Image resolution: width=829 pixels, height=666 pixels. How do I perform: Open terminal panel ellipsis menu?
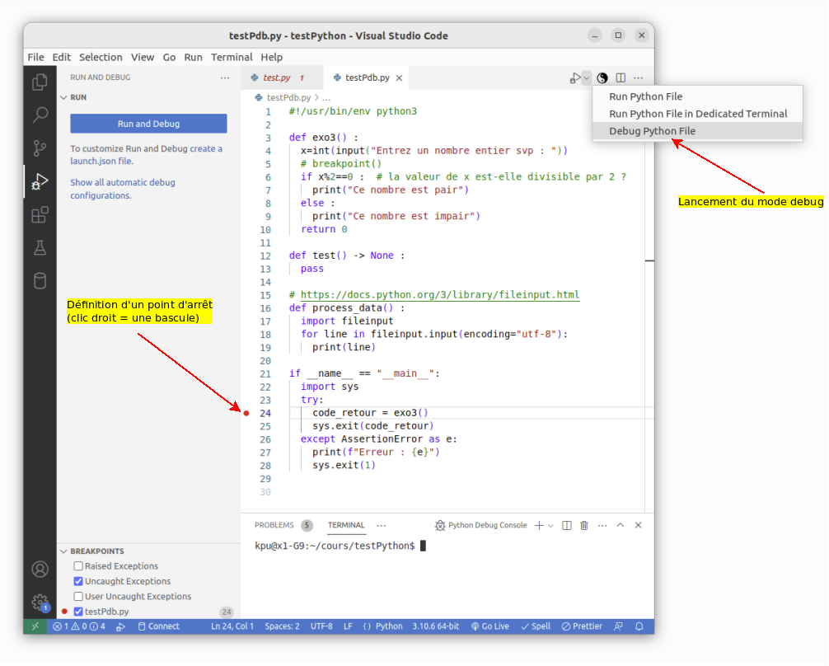[602, 526]
